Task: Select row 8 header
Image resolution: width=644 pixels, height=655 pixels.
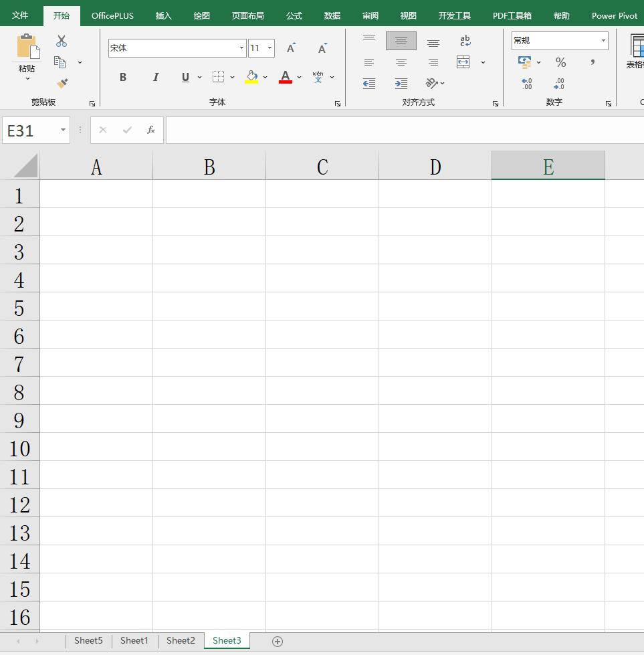Action: pyautogui.click(x=19, y=391)
